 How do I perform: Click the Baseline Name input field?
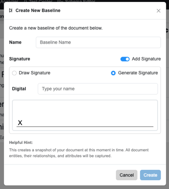(98, 42)
